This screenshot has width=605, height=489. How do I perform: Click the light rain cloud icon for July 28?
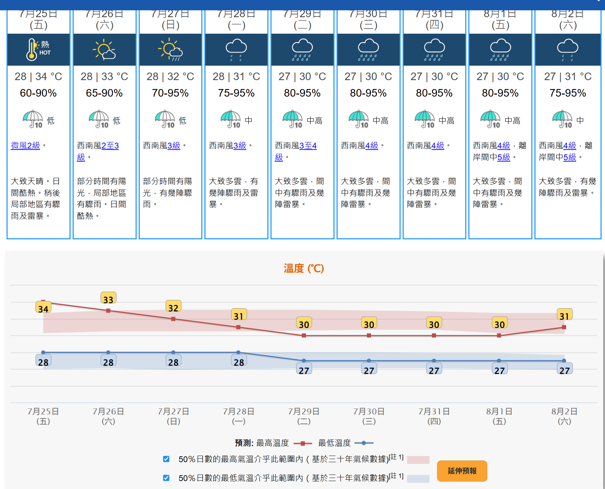[236, 50]
